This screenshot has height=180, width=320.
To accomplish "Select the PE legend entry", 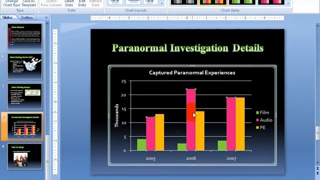I will click(x=261, y=127).
